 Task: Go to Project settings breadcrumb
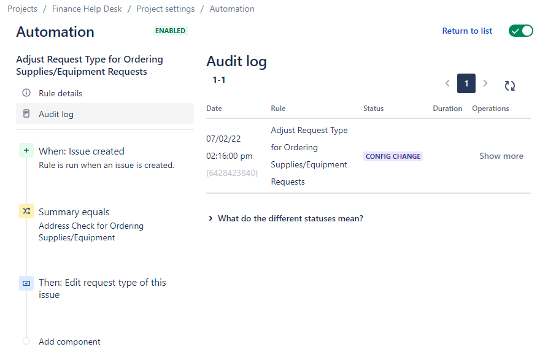(x=166, y=9)
